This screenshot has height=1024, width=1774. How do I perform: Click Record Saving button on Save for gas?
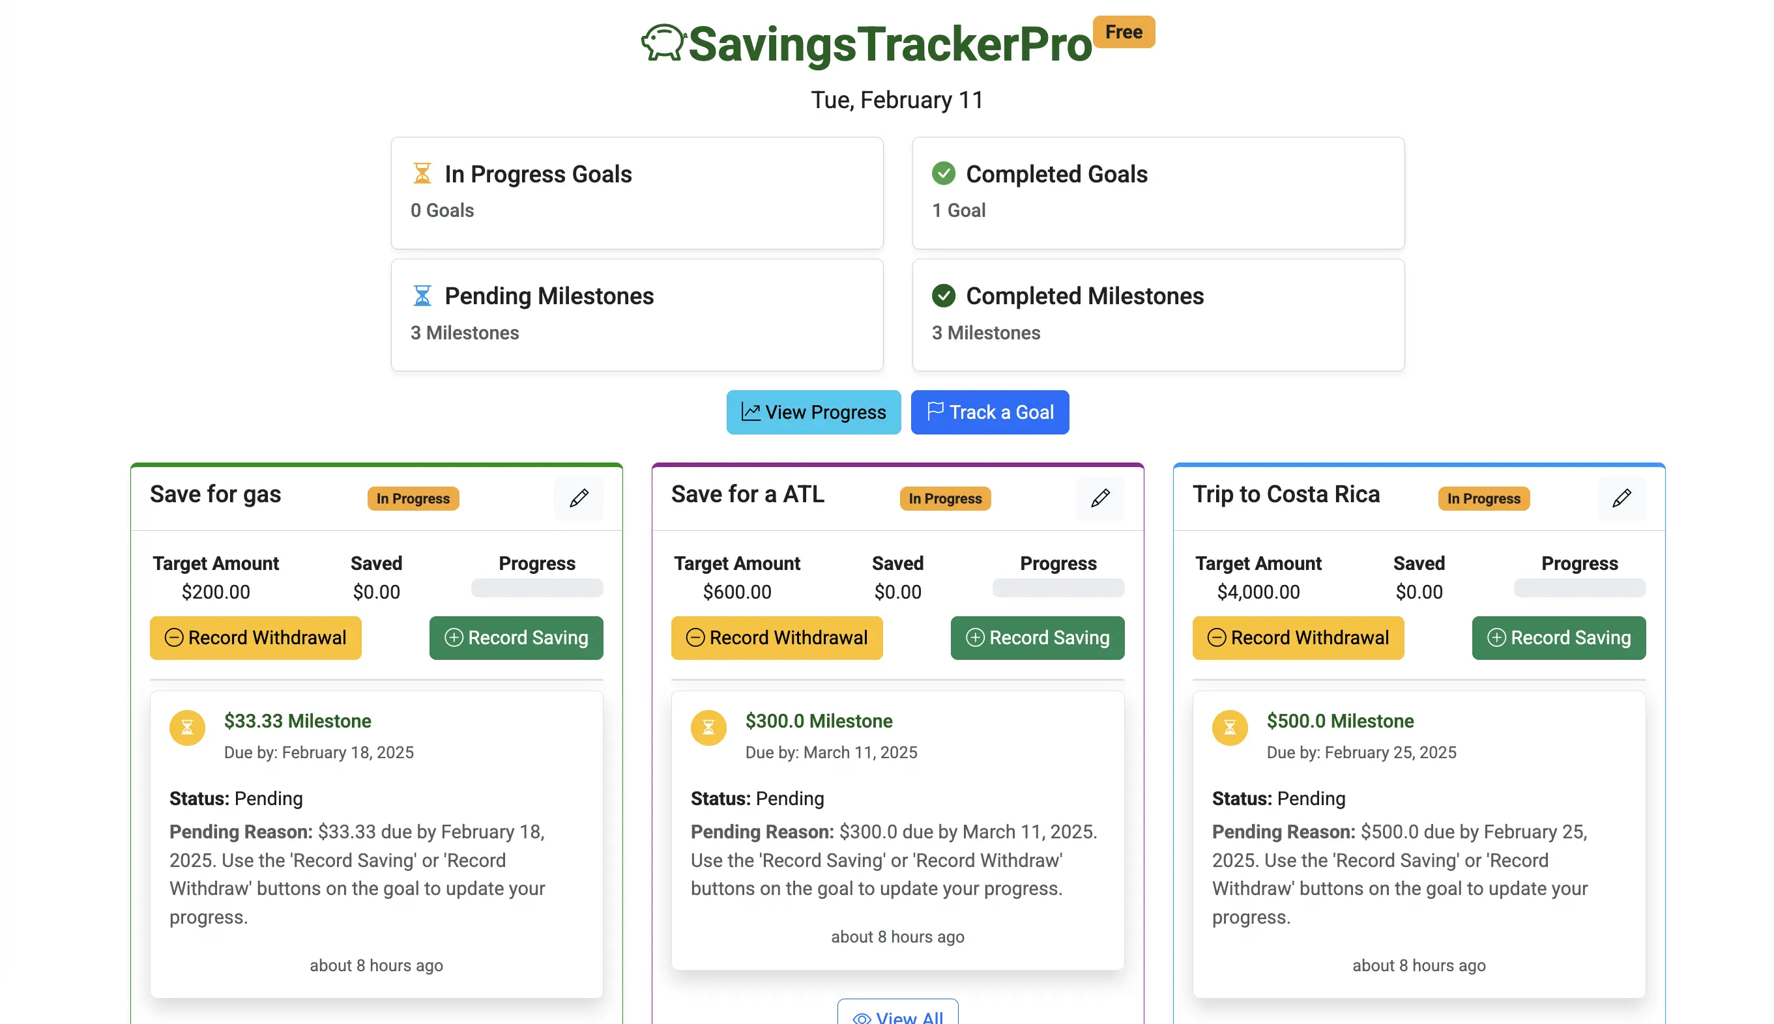pyautogui.click(x=514, y=636)
